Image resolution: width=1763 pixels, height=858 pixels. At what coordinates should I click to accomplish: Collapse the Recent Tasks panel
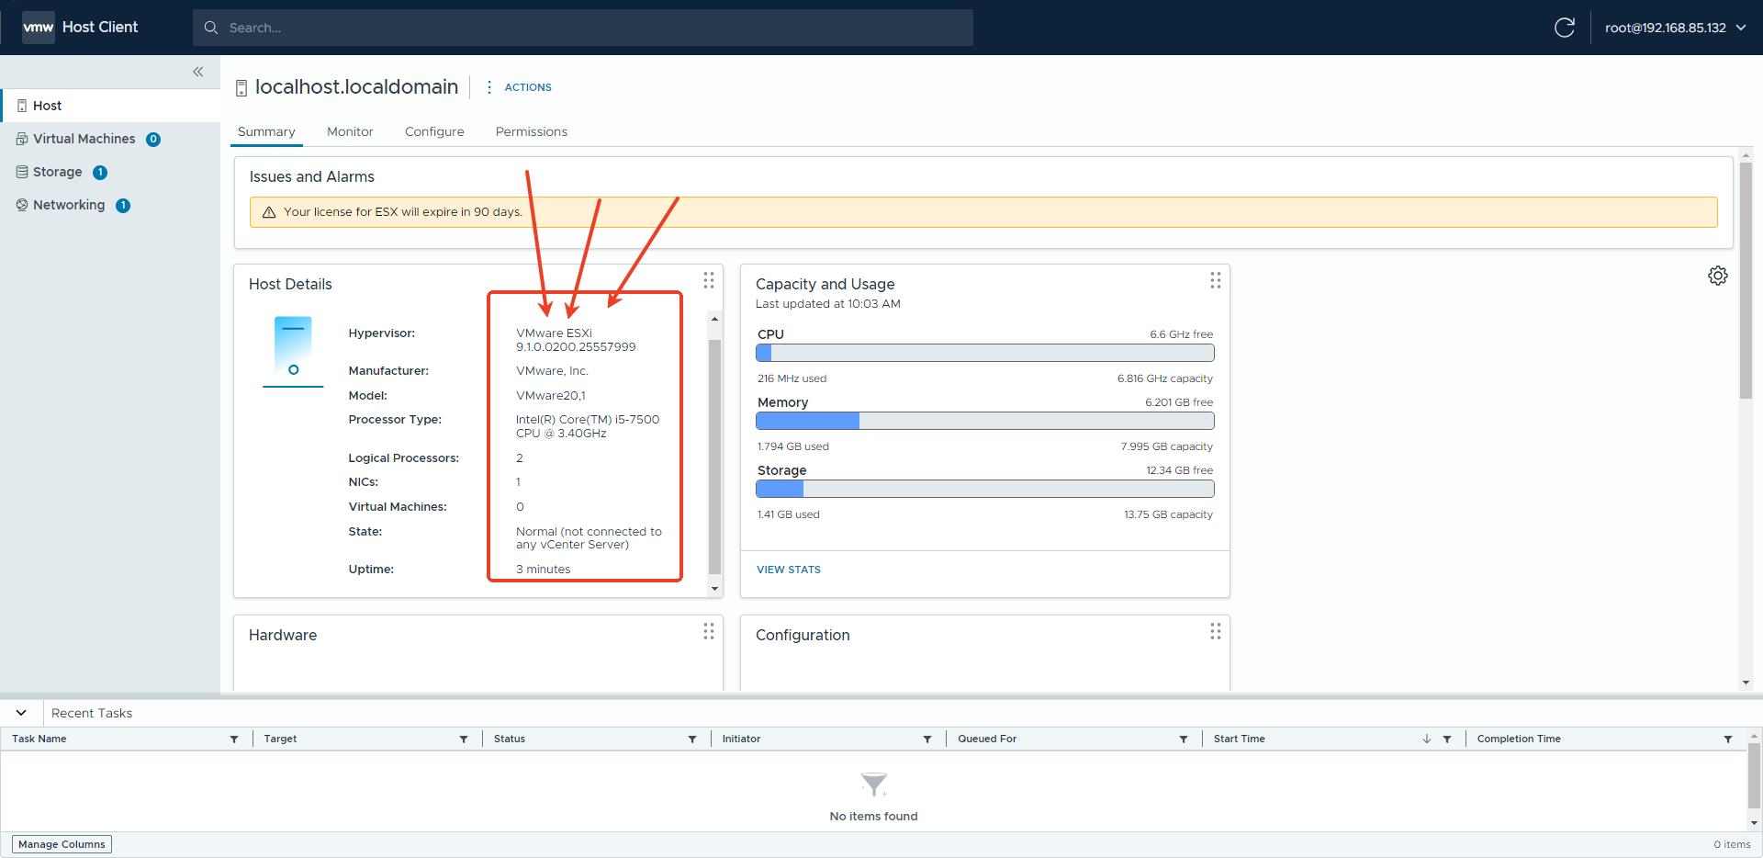pos(21,713)
